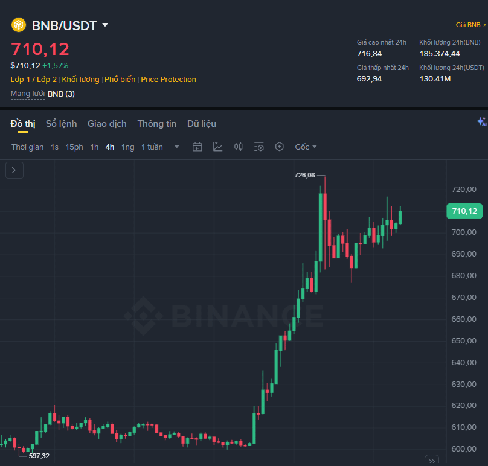Click the 692,94 24h low value
The image size is (488, 466).
pos(369,79)
